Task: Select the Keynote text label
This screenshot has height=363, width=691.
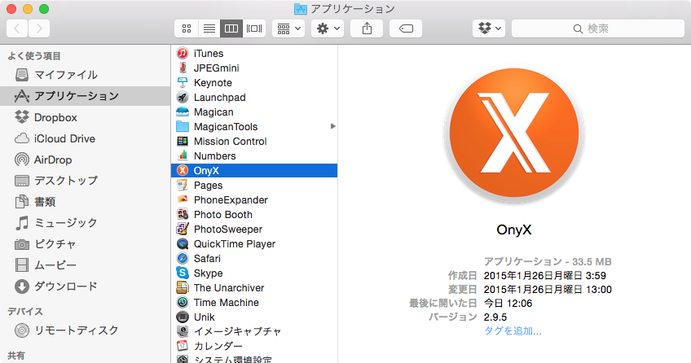Action: [213, 83]
